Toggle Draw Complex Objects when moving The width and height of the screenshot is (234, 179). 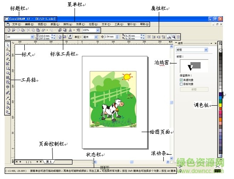point(169,37)
